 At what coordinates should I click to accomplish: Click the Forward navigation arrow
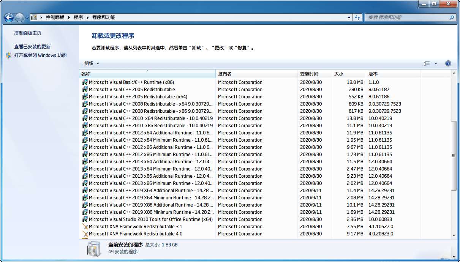pos(19,17)
